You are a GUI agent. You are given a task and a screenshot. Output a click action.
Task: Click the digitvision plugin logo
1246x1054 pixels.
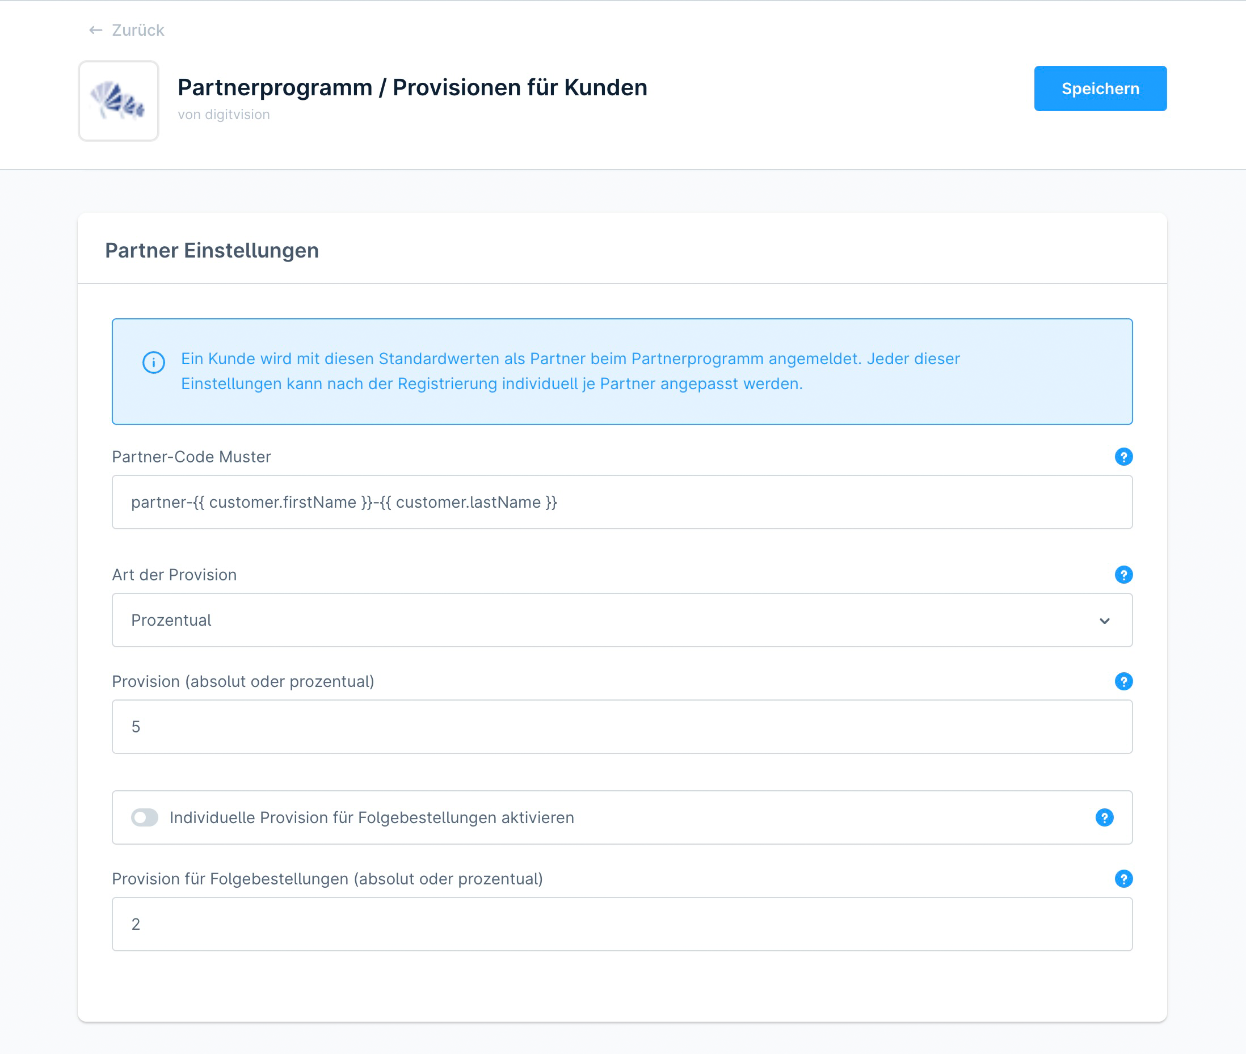coord(119,101)
